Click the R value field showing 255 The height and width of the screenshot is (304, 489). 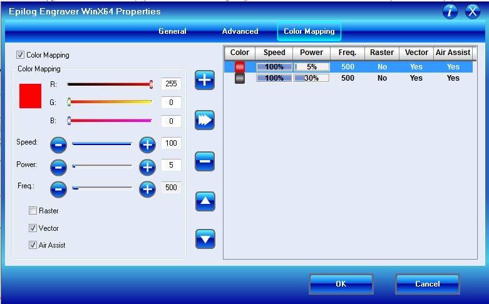point(171,84)
